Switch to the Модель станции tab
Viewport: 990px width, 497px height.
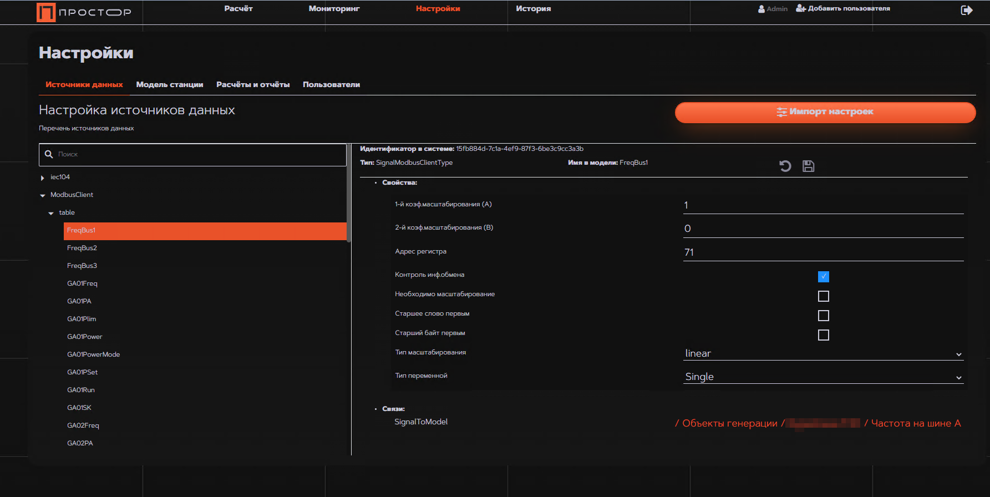pos(169,84)
